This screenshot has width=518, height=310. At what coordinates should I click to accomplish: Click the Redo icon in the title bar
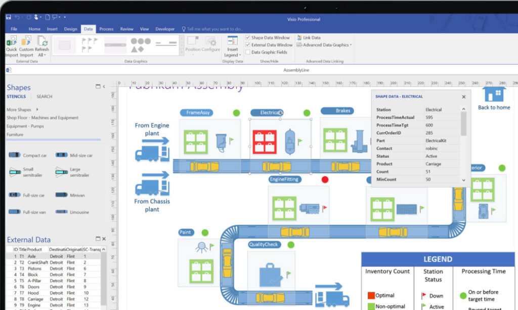[x=29, y=17]
